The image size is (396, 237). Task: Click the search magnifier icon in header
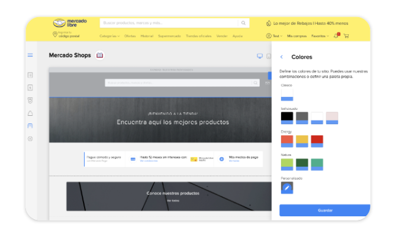pyautogui.click(x=243, y=23)
